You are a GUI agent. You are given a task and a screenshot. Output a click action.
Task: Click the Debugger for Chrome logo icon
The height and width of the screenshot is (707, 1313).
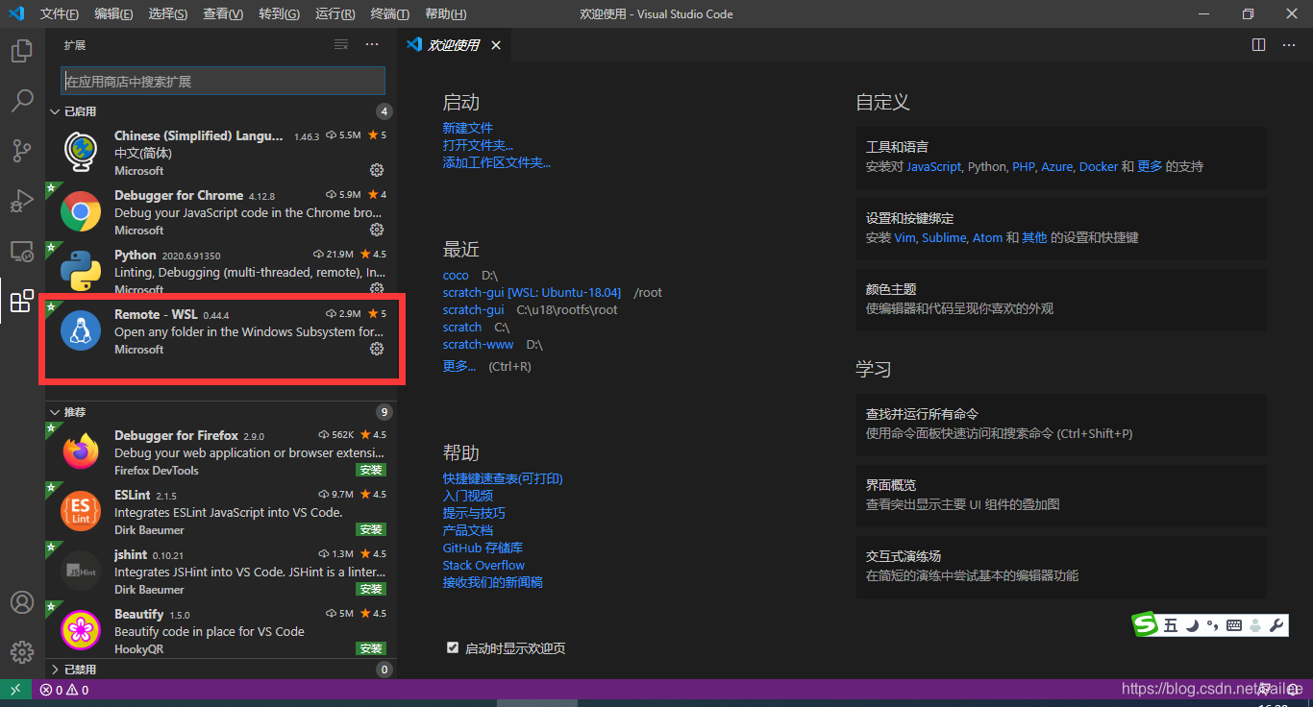tap(81, 211)
